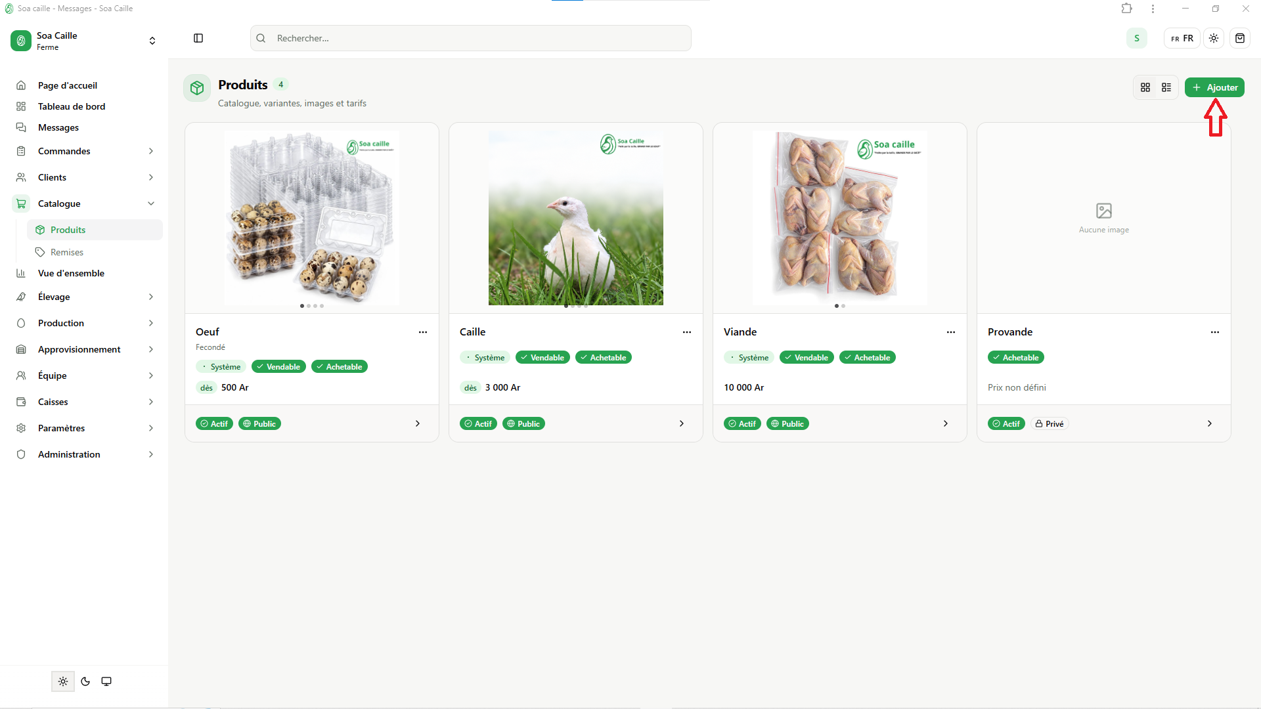Select Produits in the sidebar
Viewport: 1261px width, 709px height.
(x=95, y=230)
